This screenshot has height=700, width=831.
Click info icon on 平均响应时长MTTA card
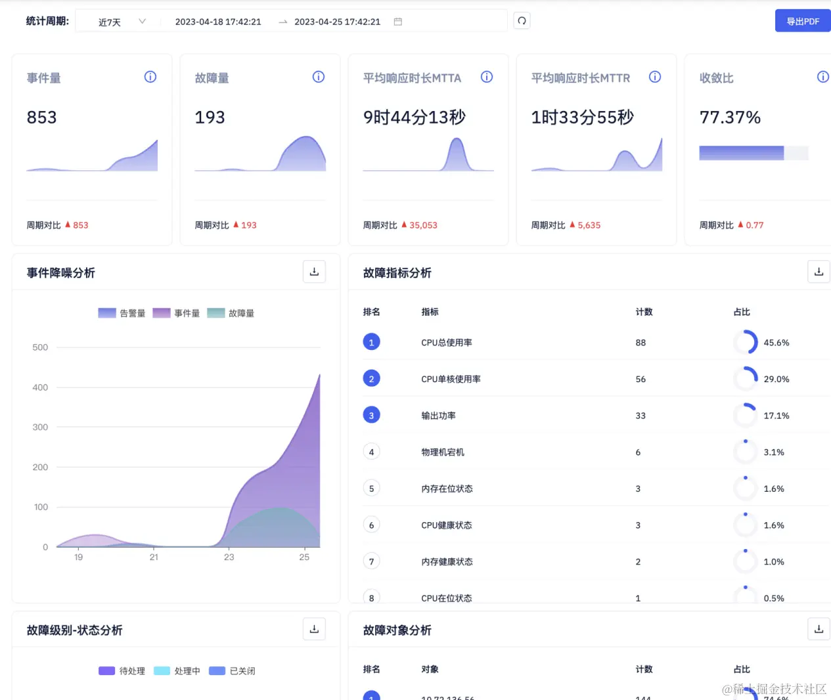[x=487, y=77]
